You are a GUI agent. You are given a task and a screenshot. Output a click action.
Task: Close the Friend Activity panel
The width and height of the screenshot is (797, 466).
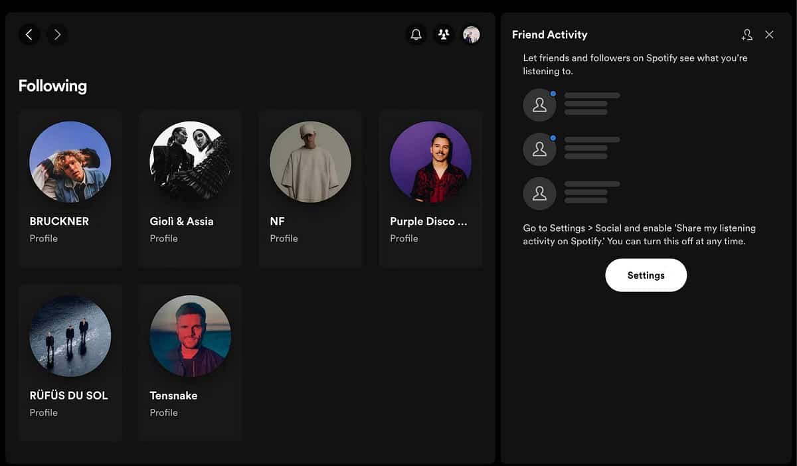pyautogui.click(x=769, y=35)
